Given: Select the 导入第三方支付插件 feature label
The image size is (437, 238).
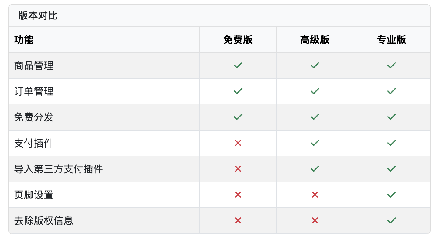Looking at the screenshot, I should tap(58, 169).
